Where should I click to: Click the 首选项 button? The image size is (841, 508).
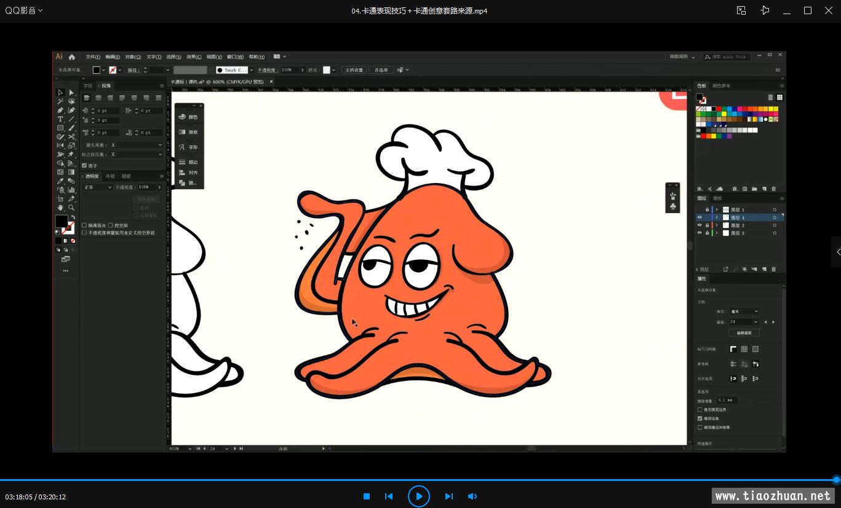pyautogui.click(x=381, y=70)
